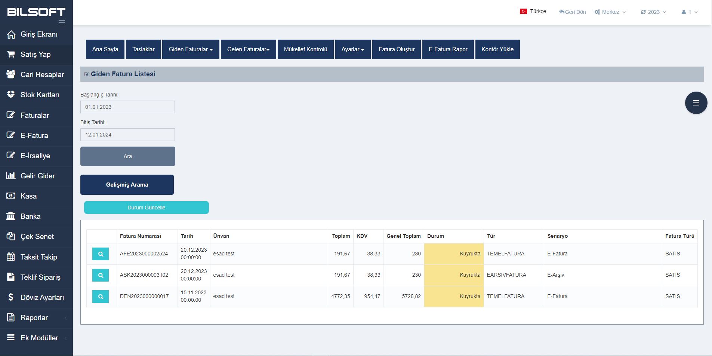Click the bar chart icon for Gelir Gider
The height and width of the screenshot is (356, 712).
(11, 175)
